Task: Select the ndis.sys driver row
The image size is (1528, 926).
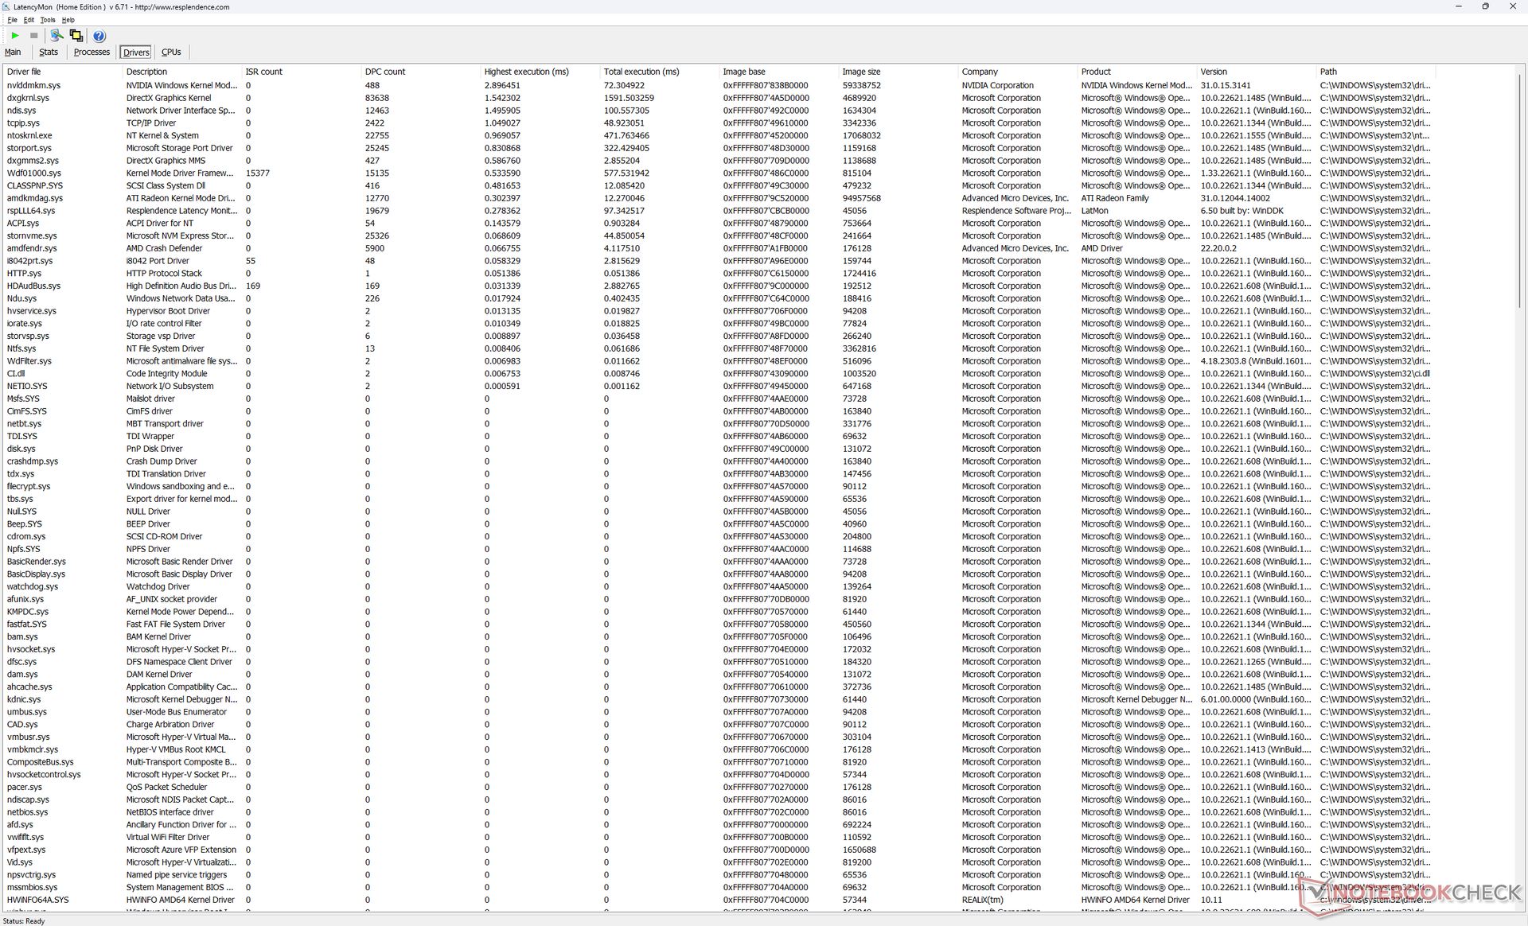Action: coord(719,111)
